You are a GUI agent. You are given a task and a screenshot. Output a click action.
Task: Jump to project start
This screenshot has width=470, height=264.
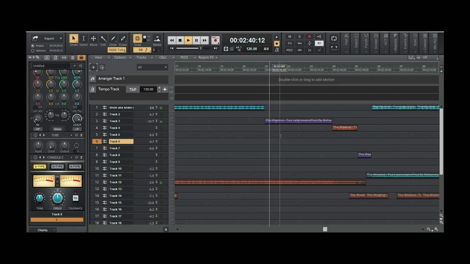172,48
